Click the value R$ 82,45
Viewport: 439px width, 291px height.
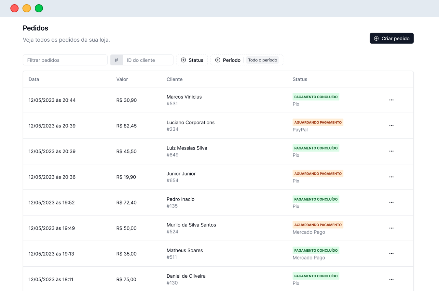[127, 126]
